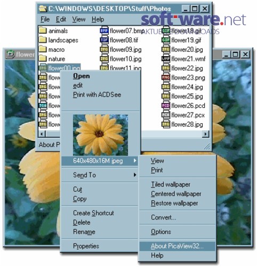Click the TGA file icon in list
The image size is (257, 267).
pos(43,106)
